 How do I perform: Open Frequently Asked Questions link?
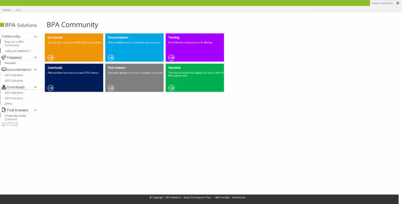pos(15,117)
